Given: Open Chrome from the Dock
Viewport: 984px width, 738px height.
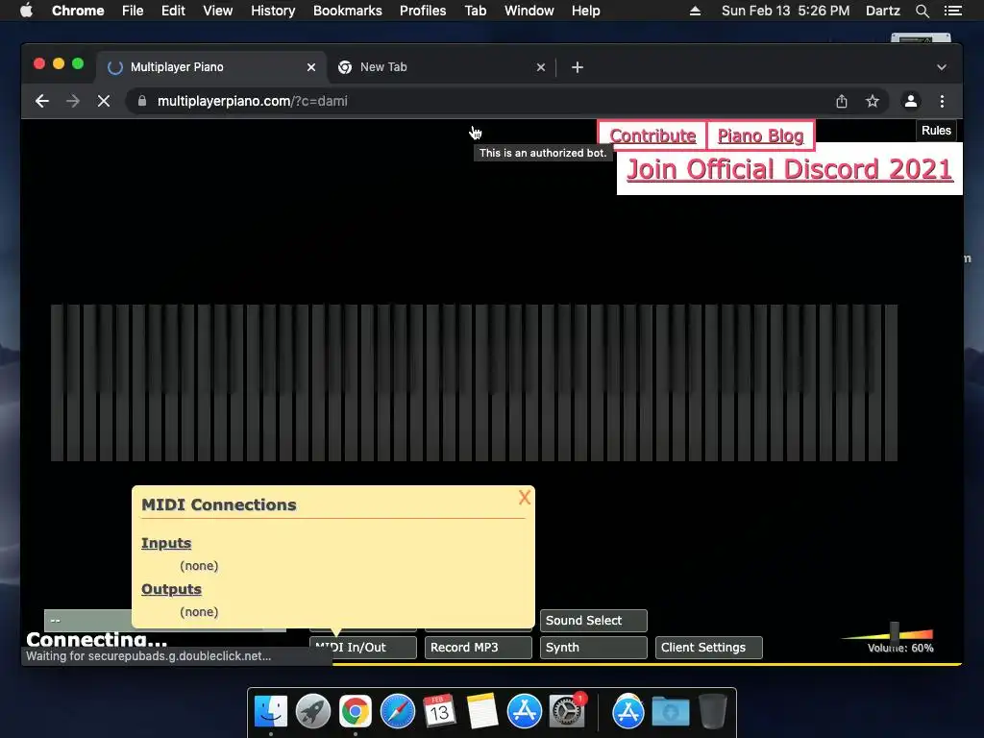Looking at the screenshot, I should tap(356, 712).
